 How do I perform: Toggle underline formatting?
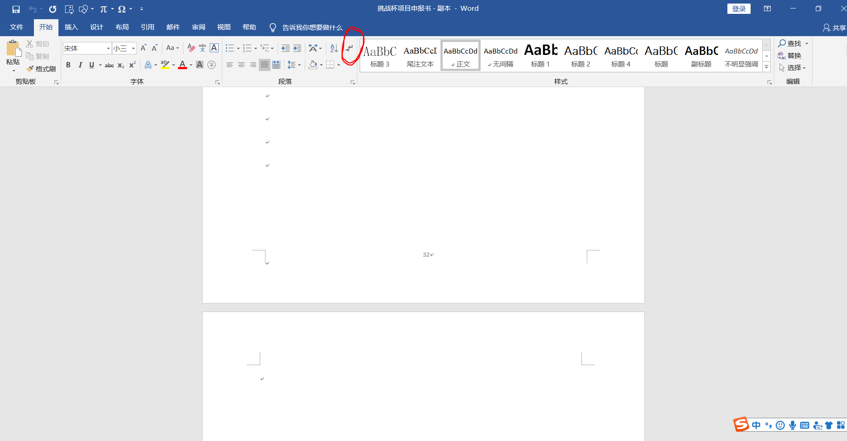91,65
